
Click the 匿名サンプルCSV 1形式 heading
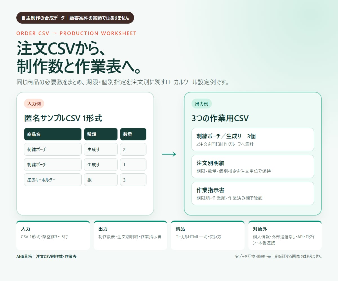point(63,118)
